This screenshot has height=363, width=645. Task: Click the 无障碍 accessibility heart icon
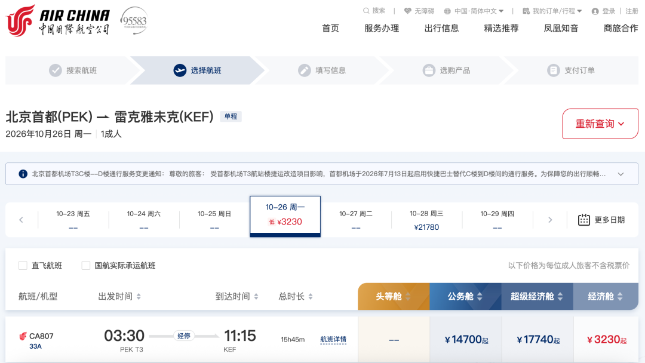click(x=408, y=11)
